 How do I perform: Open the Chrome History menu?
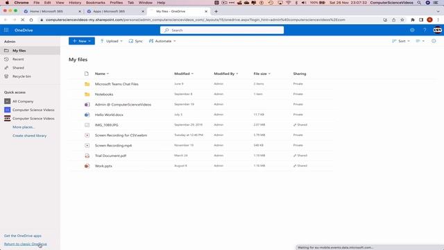(75, 3)
